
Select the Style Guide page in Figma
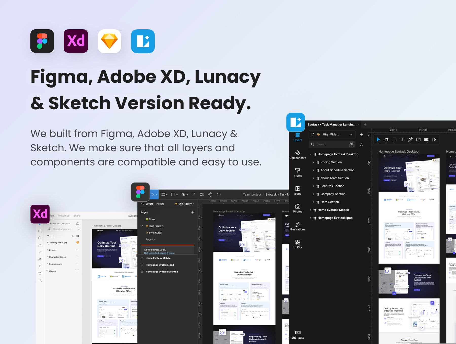(x=154, y=233)
